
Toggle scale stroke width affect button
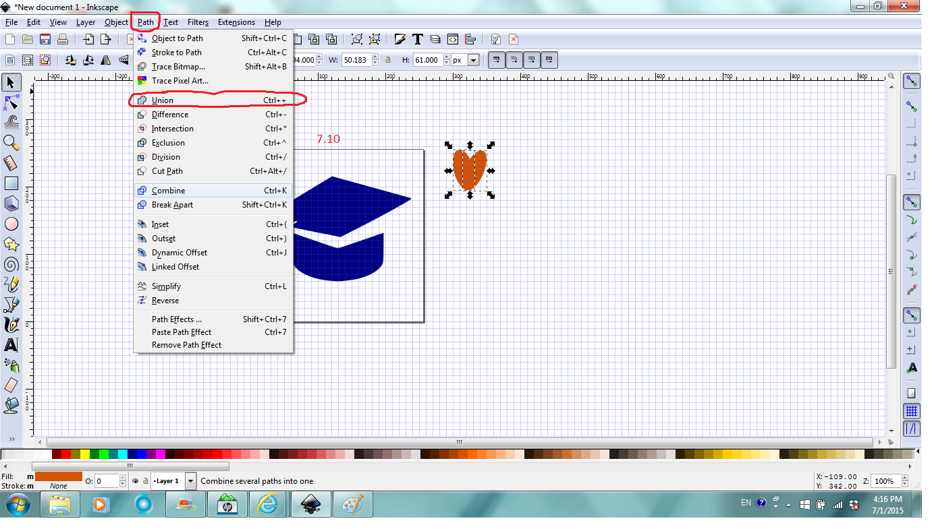coord(496,60)
